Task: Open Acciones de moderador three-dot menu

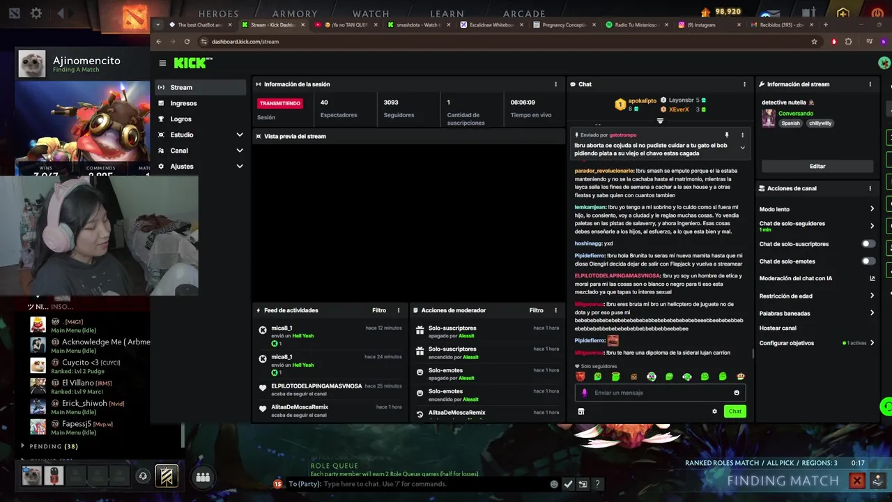Action: (555, 310)
